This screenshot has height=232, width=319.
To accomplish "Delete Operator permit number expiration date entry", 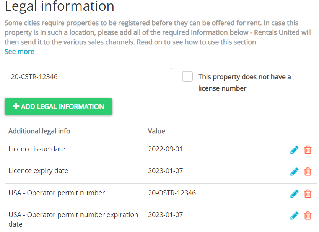I will pos(308,216).
